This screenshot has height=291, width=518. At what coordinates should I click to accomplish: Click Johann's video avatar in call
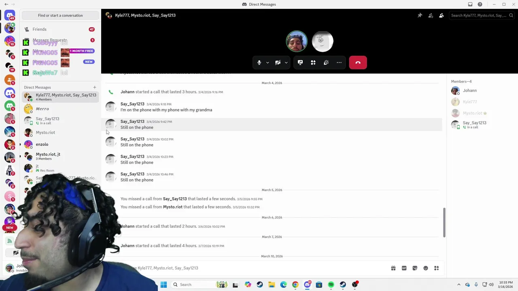point(297,41)
